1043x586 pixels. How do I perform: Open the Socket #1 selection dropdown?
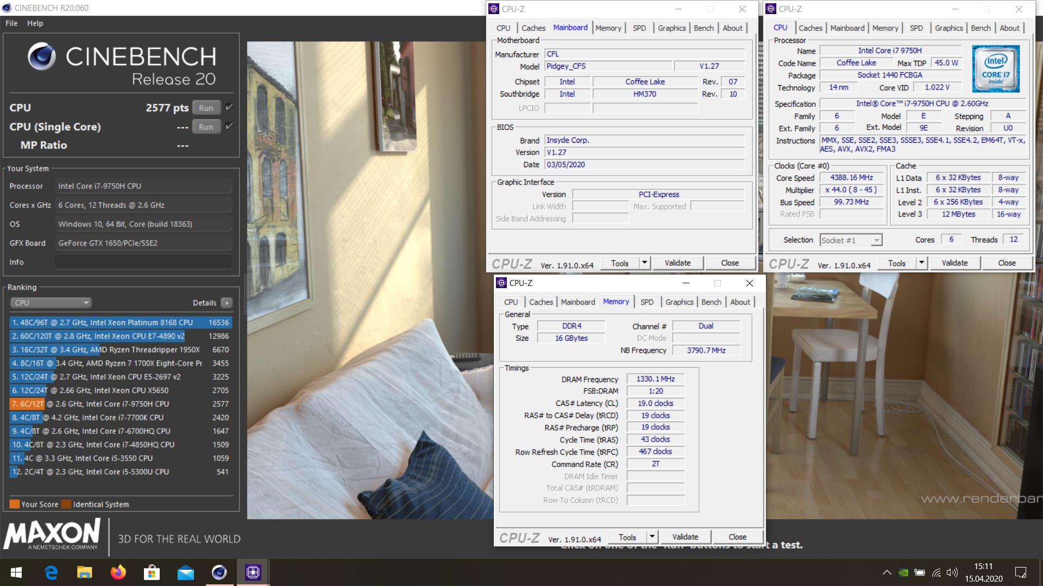click(x=851, y=240)
